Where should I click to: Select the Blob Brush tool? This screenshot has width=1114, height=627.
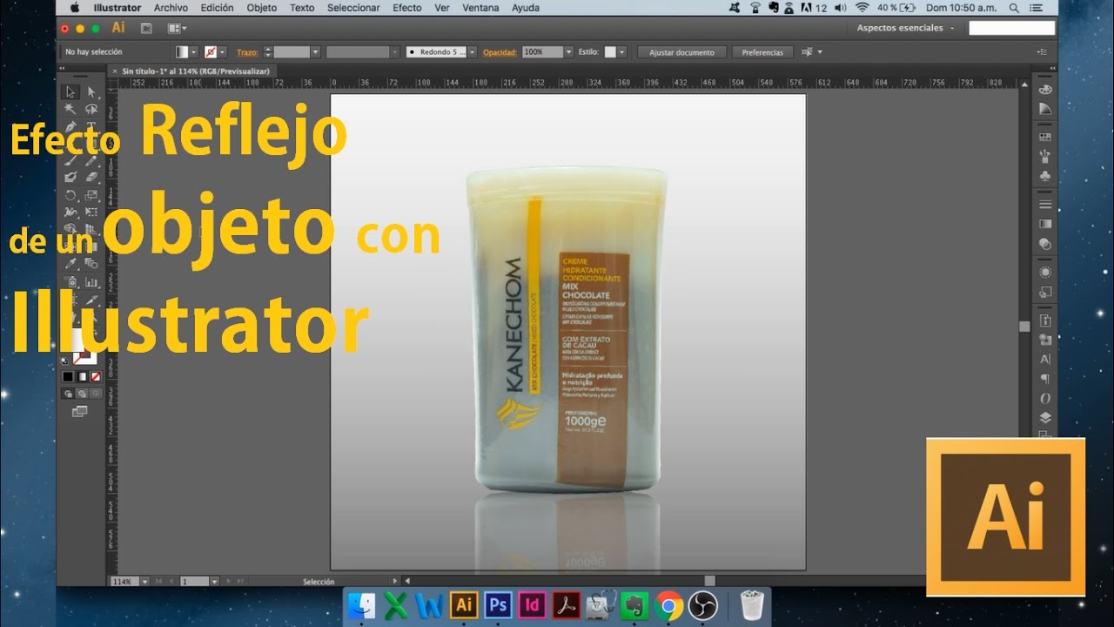point(71,178)
